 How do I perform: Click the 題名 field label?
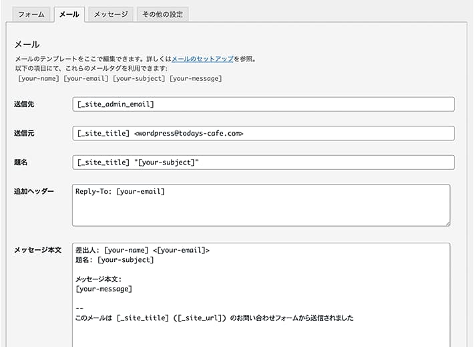click(21, 162)
